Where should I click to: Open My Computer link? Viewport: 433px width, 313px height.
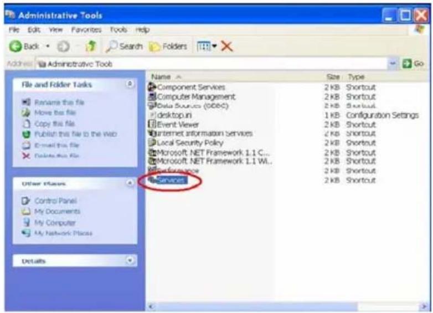[x=55, y=223]
